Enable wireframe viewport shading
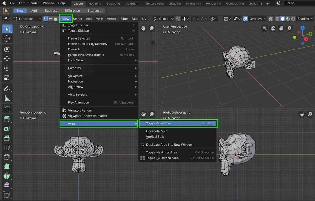 point(277,19)
